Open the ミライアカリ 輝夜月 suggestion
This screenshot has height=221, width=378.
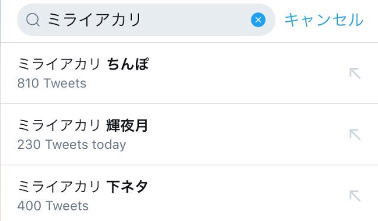(189, 135)
